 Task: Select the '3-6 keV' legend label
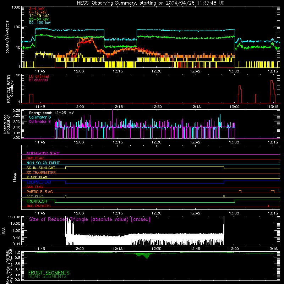[x=37, y=9]
